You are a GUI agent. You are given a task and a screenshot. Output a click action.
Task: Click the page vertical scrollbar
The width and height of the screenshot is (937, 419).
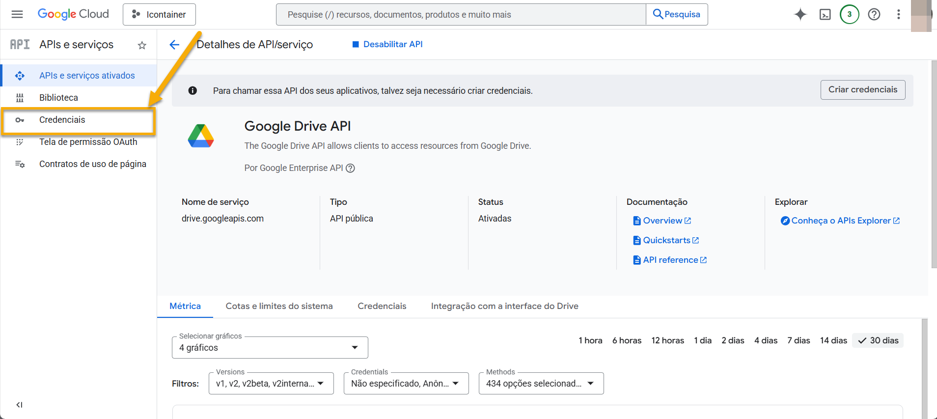[x=934, y=165]
